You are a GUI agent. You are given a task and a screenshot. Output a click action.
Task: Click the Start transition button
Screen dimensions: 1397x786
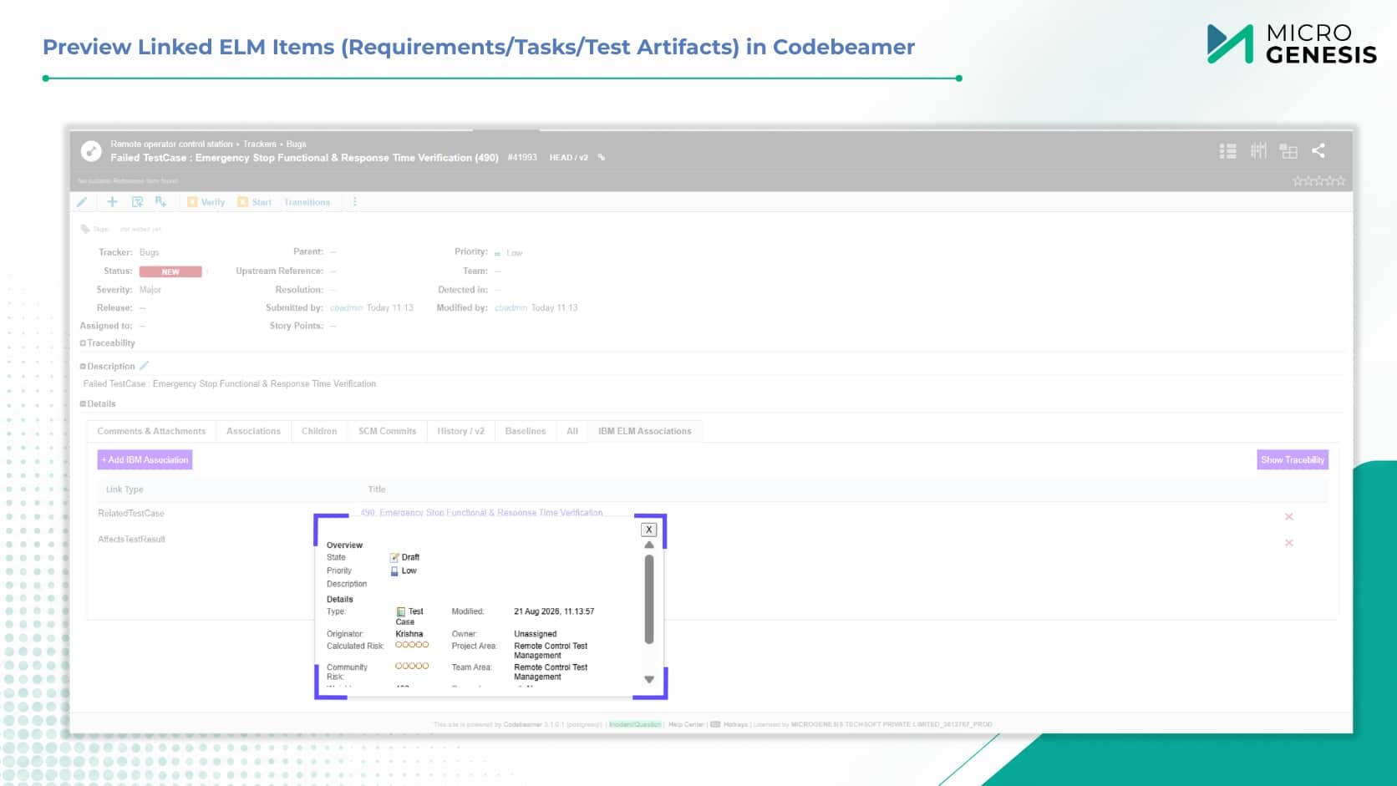click(255, 202)
